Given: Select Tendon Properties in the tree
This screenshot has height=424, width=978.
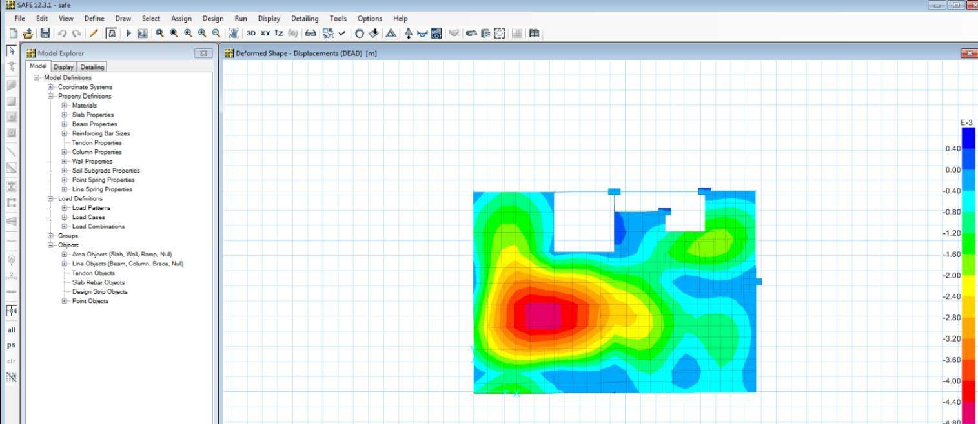Looking at the screenshot, I should pos(97,142).
